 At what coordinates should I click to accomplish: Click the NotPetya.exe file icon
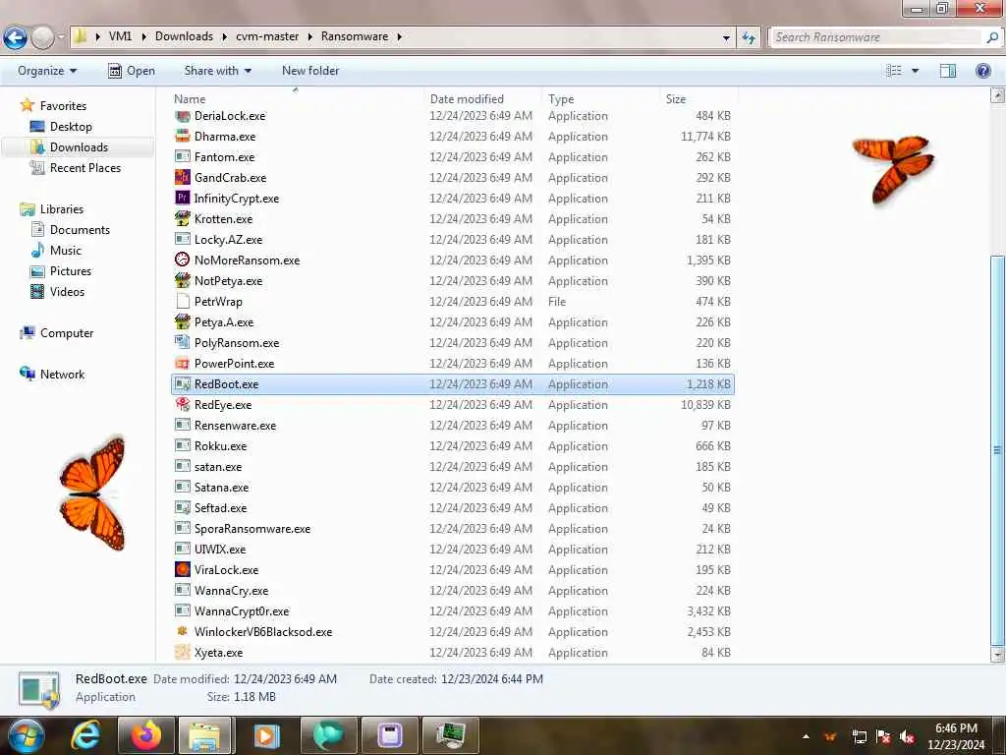[x=183, y=280]
